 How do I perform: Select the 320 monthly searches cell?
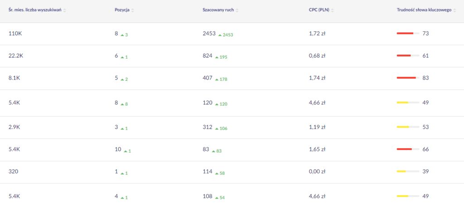pyautogui.click(x=13, y=171)
